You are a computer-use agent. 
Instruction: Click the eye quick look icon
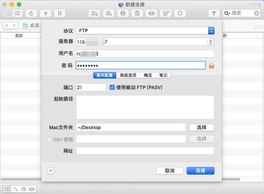[152, 13]
